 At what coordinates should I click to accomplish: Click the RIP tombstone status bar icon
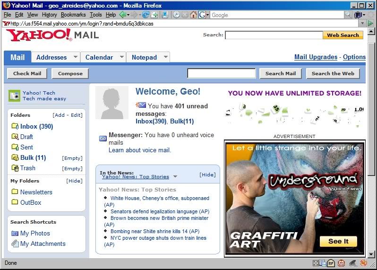click(331, 263)
